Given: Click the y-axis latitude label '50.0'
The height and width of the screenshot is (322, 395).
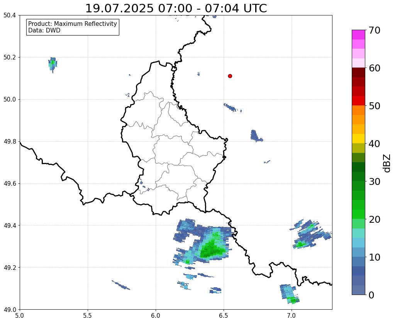Looking at the screenshot, I should coord(9,99).
